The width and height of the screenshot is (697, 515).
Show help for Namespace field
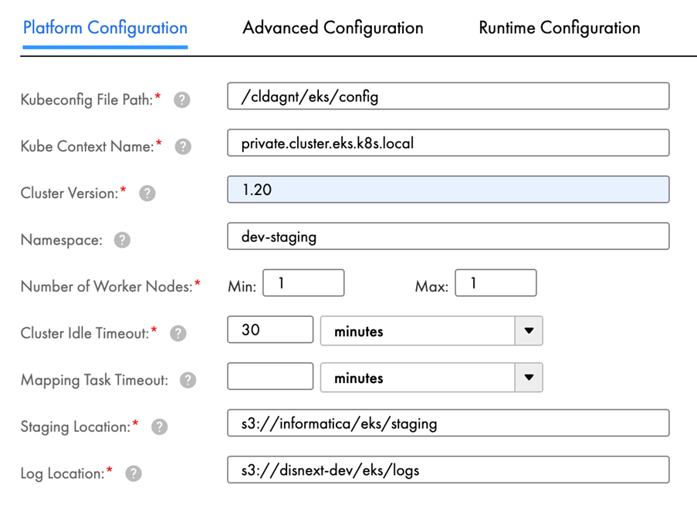pyautogui.click(x=122, y=241)
